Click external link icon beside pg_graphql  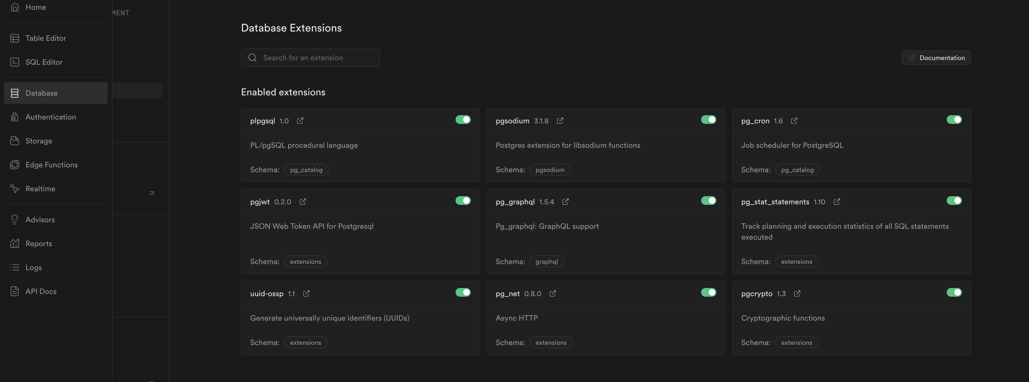coord(565,202)
